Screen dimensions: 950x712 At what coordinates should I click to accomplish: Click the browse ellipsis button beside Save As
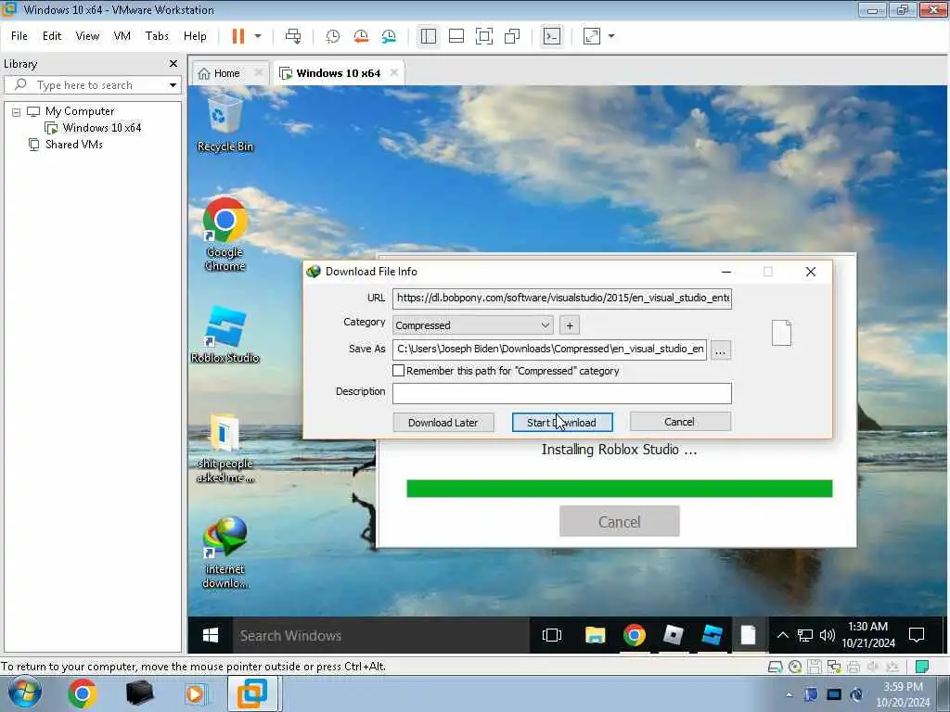[720, 350]
